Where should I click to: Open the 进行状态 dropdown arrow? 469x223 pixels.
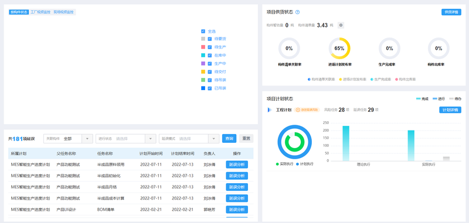(151, 139)
